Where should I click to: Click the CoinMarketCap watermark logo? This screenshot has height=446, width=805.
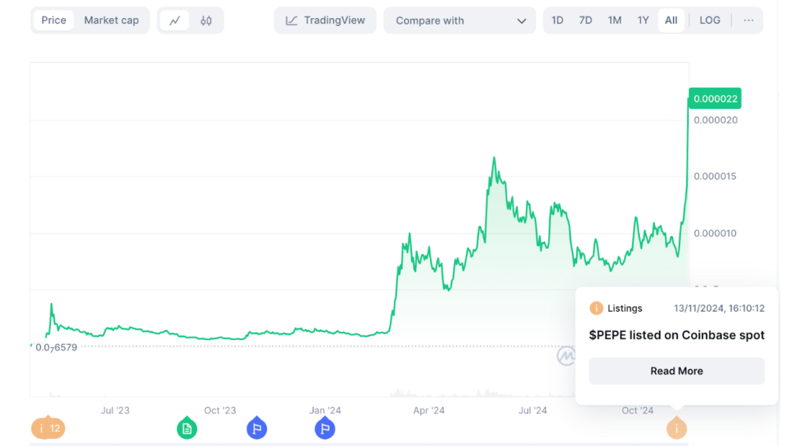(566, 356)
